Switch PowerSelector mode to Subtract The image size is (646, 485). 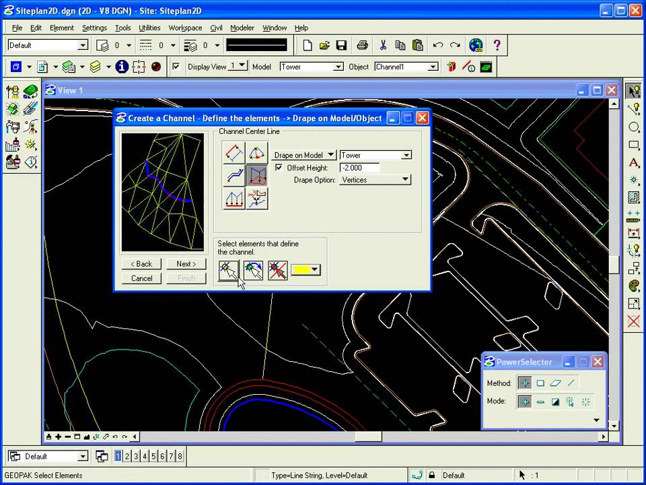(540, 401)
